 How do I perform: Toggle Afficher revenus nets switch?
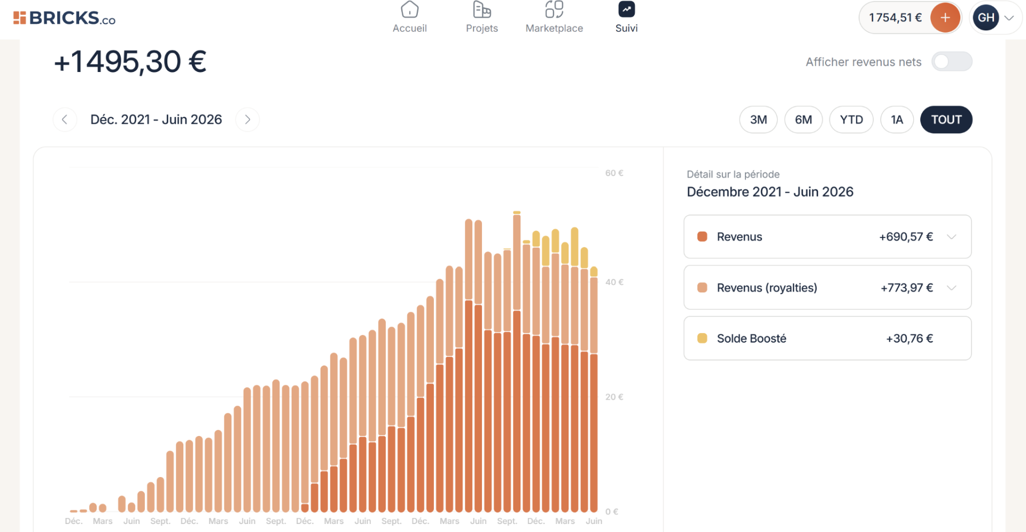[x=952, y=62]
